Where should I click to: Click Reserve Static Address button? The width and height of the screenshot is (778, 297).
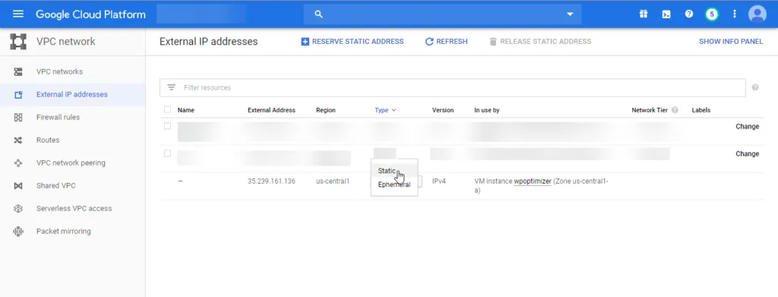(353, 42)
